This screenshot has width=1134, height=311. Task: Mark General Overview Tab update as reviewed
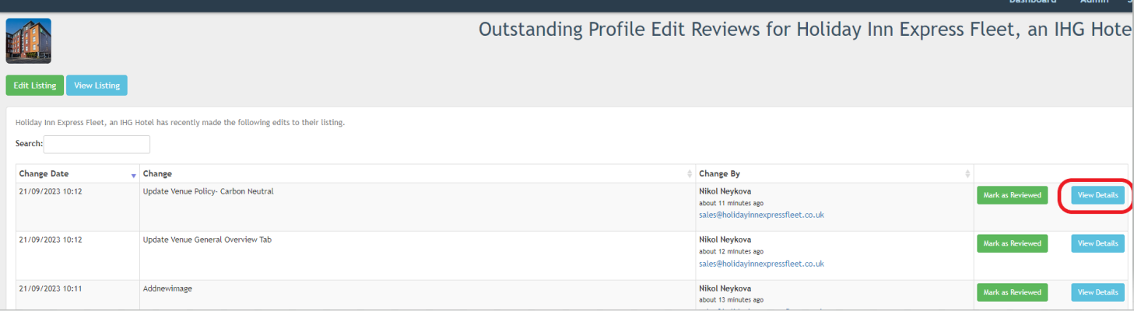[x=1012, y=243]
